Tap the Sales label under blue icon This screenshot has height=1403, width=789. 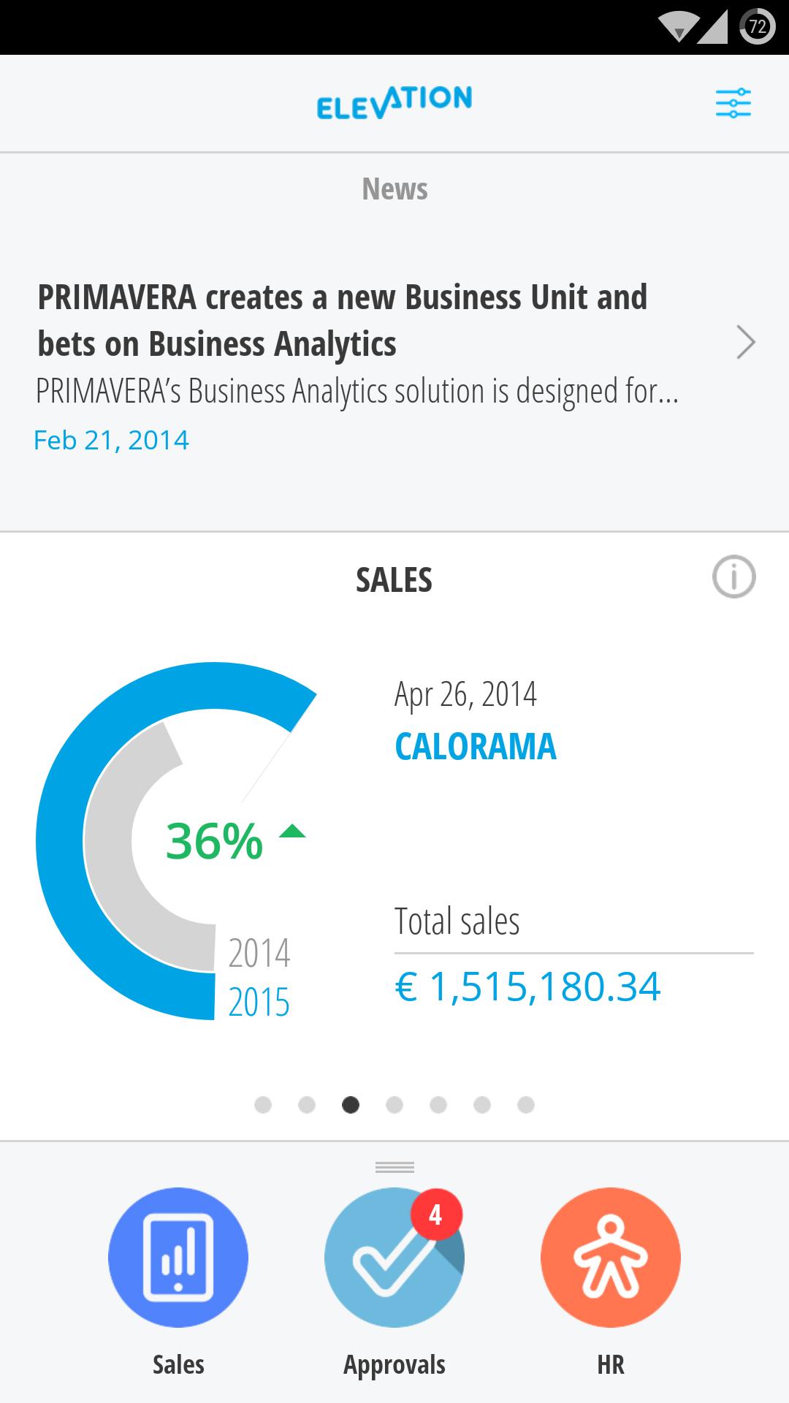pyautogui.click(x=178, y=1364)
